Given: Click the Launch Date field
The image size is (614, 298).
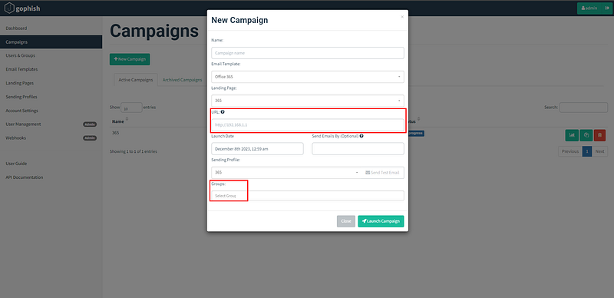Looking at the screenshot, I should click(257, 148).
